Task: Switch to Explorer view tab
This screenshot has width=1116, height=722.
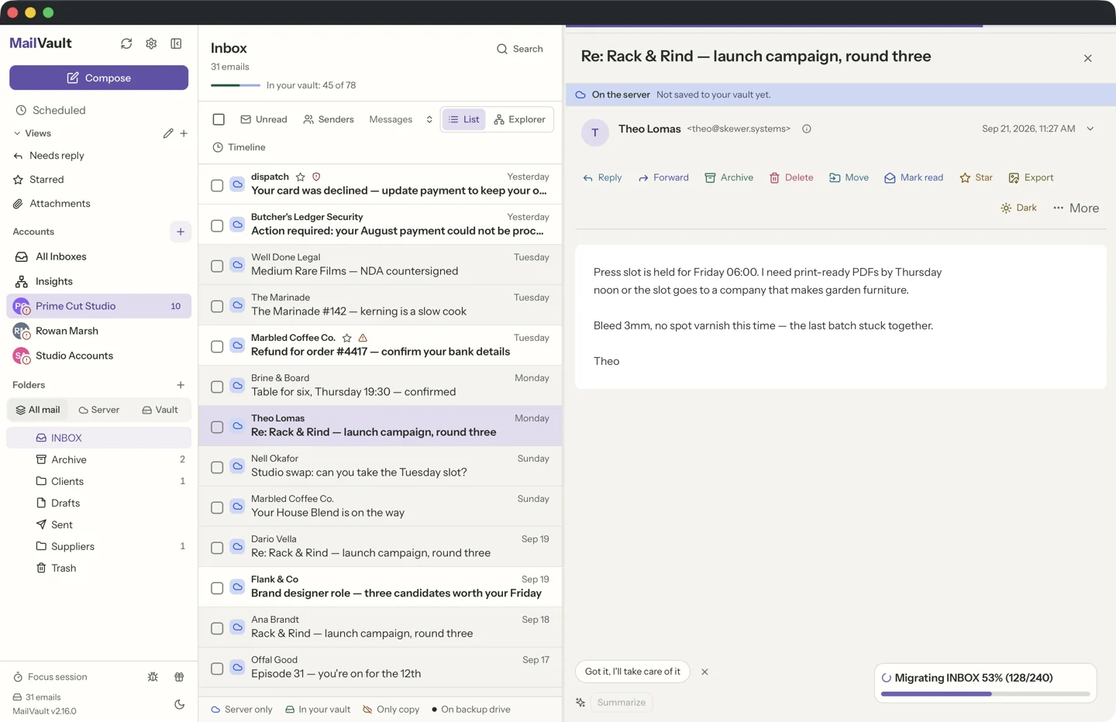Action: (519, 119)
